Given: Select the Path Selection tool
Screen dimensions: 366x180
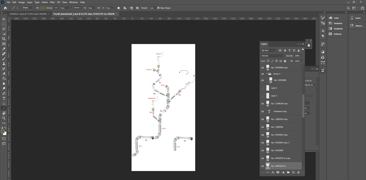Looking at the screenshot, I should pos(4,103).
